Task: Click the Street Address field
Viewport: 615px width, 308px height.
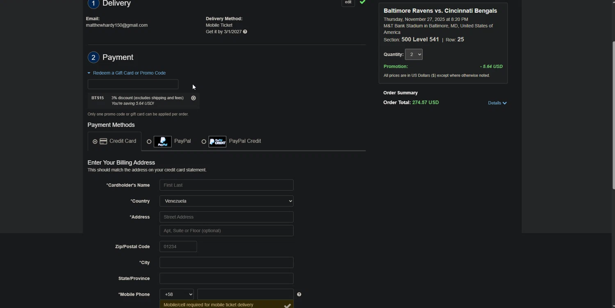Action: 226,217
